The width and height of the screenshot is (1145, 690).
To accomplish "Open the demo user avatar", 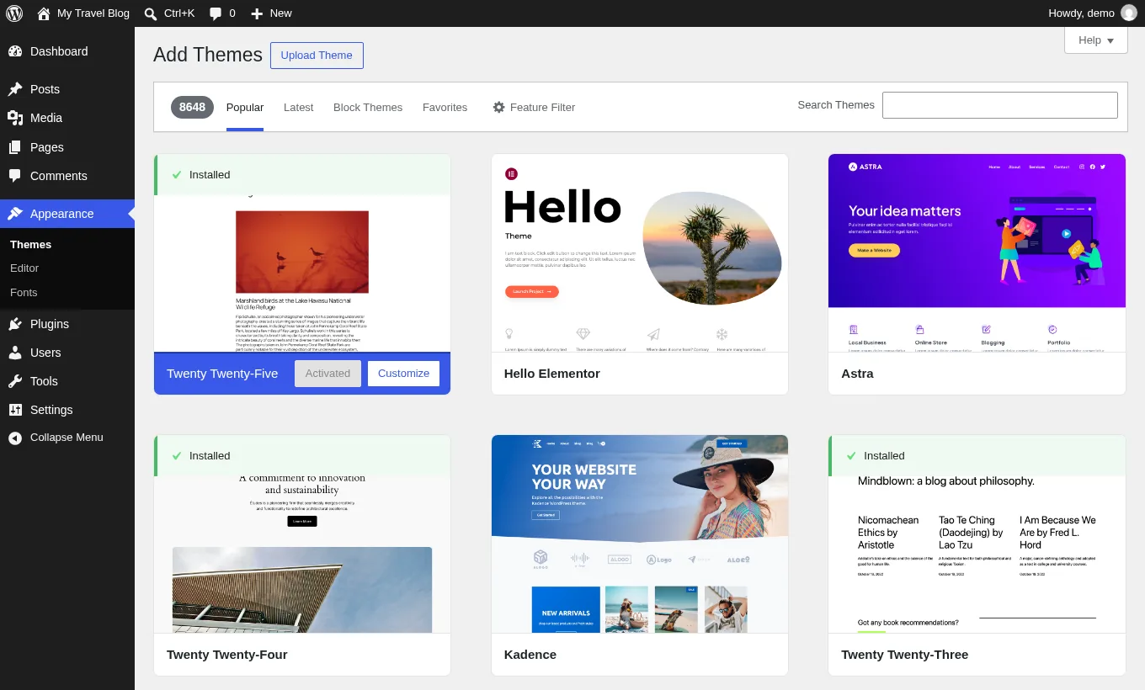I will pos(1129,13).
